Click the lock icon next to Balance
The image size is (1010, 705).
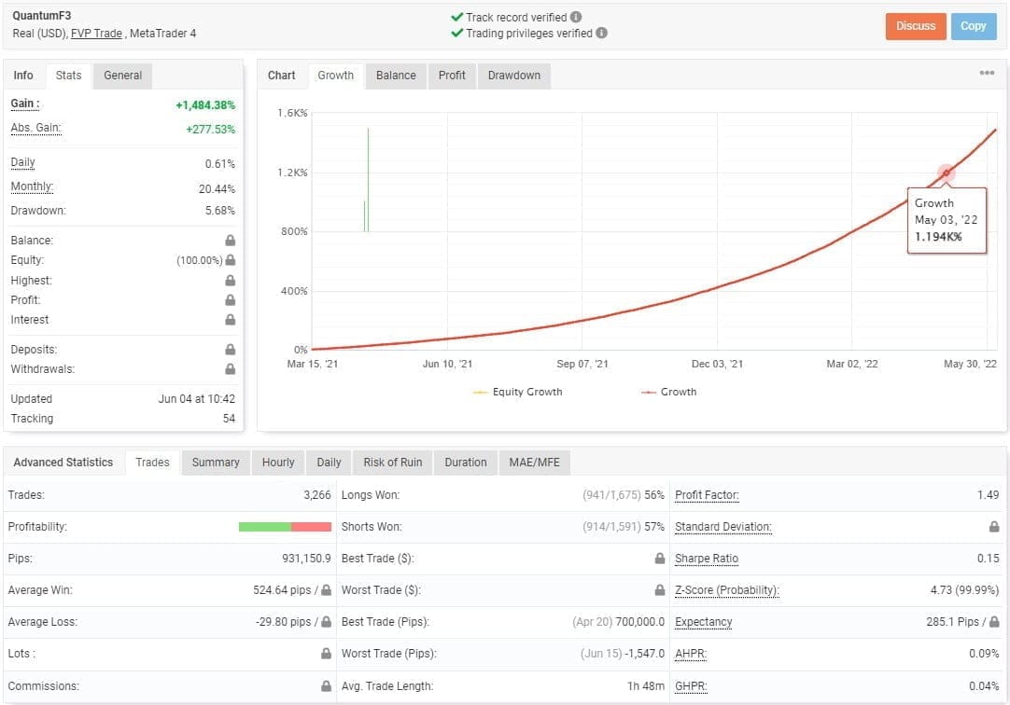(230, 241)
